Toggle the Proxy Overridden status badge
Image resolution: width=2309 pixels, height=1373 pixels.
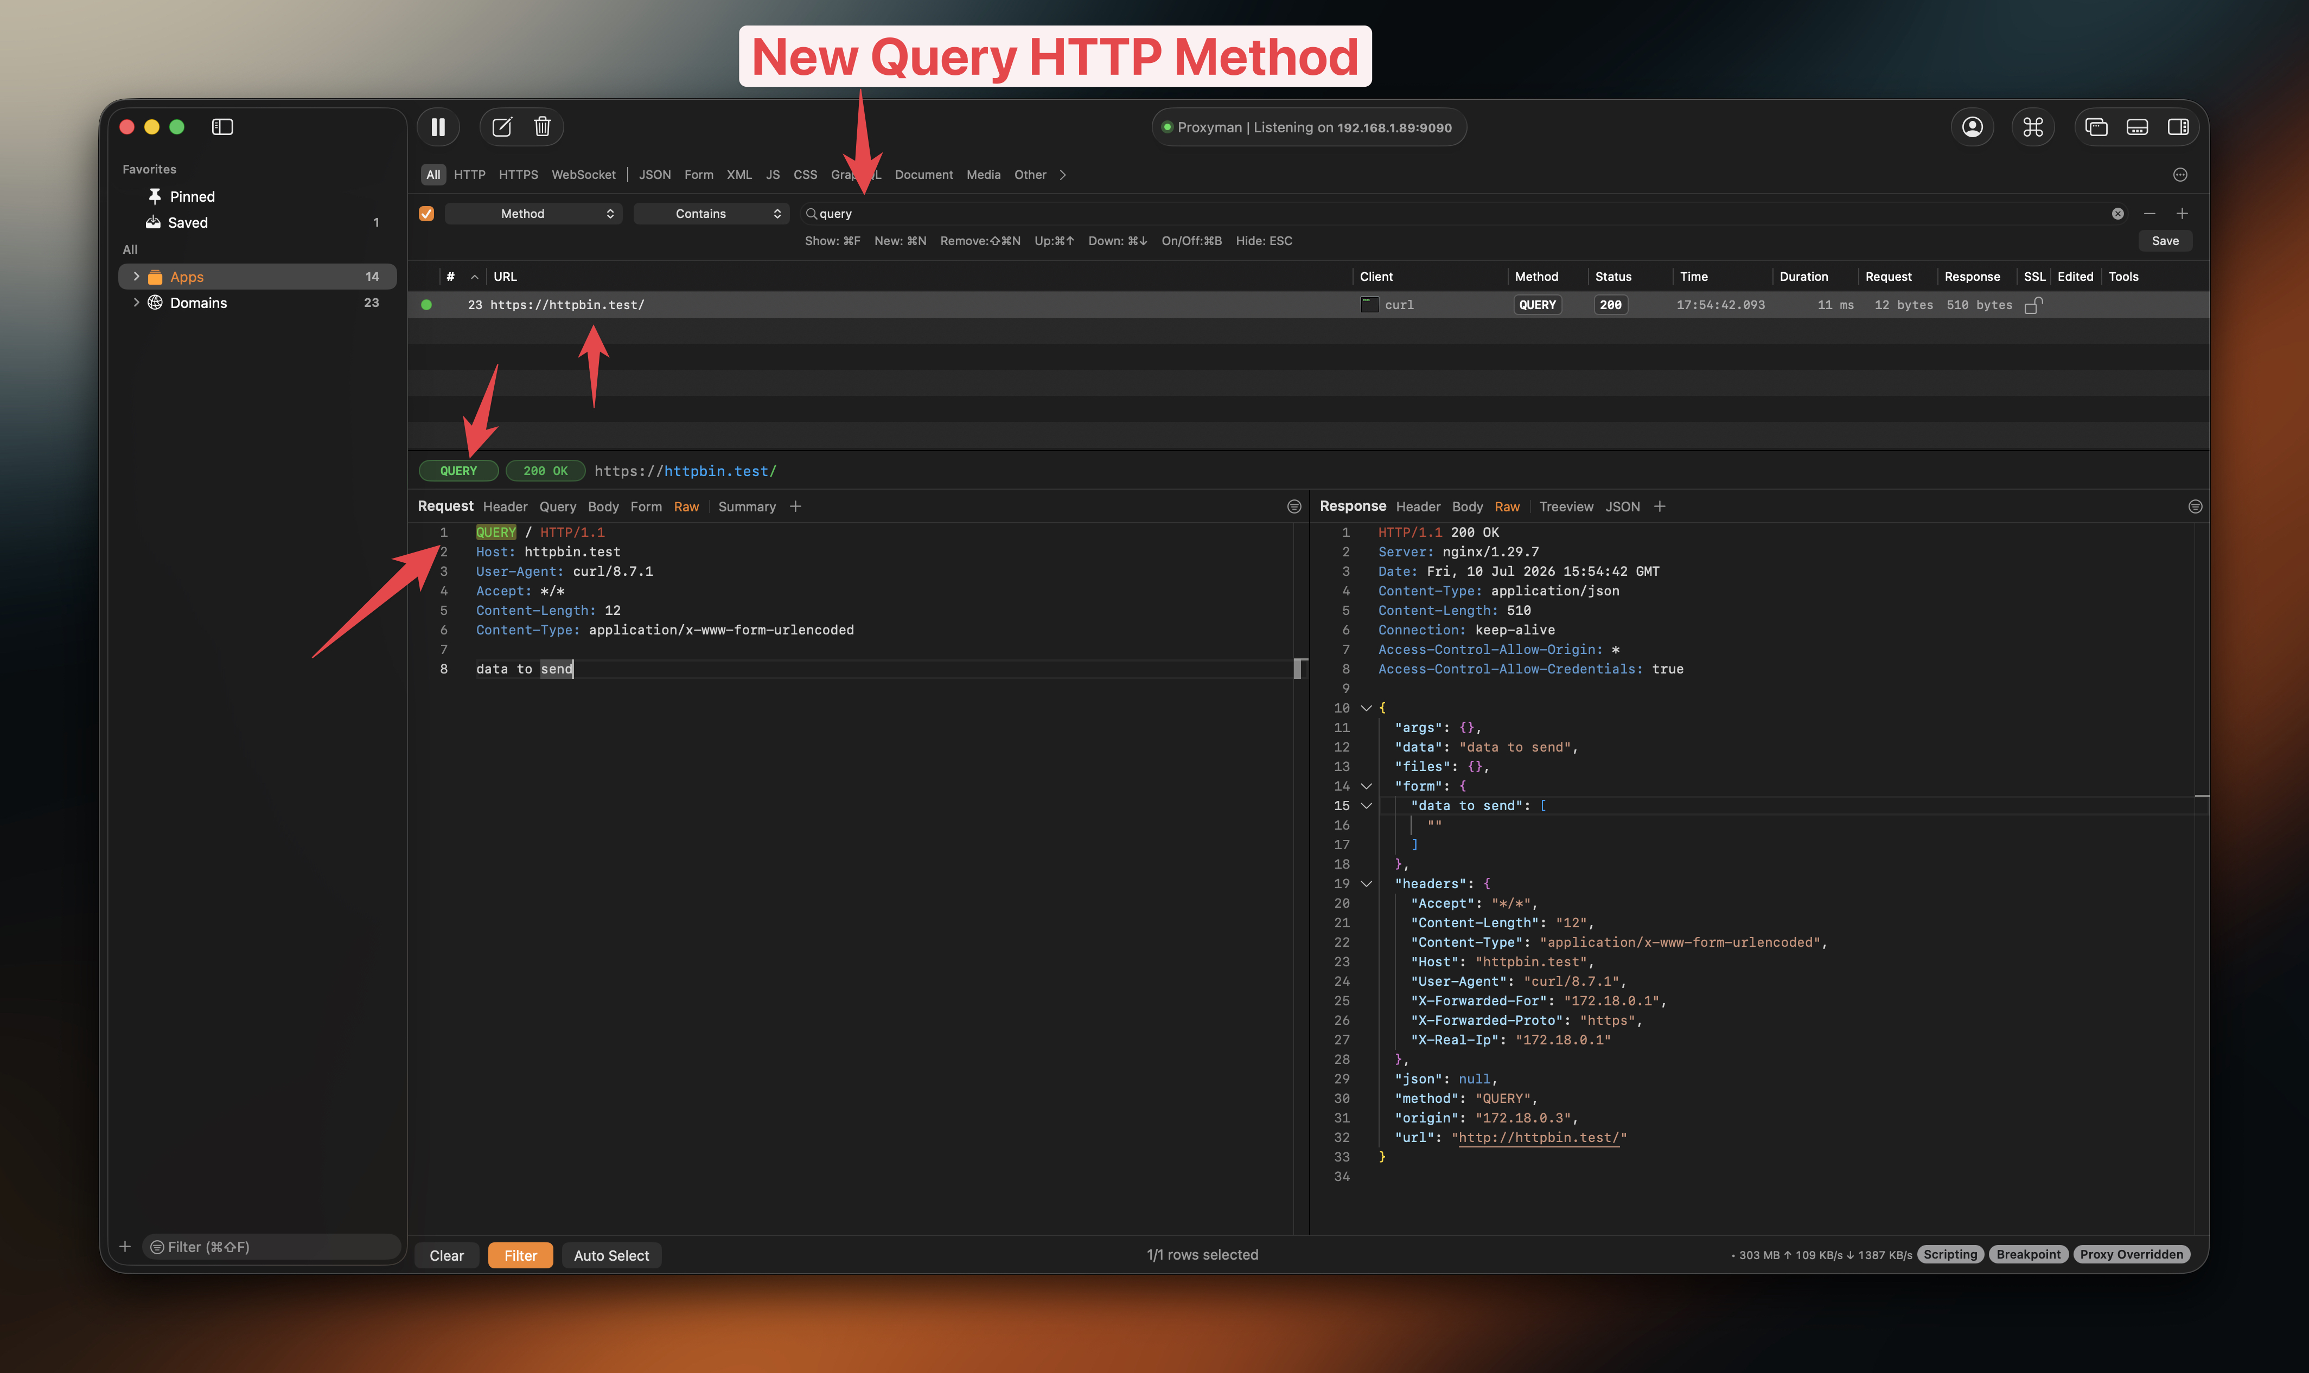(2131, 1255)
